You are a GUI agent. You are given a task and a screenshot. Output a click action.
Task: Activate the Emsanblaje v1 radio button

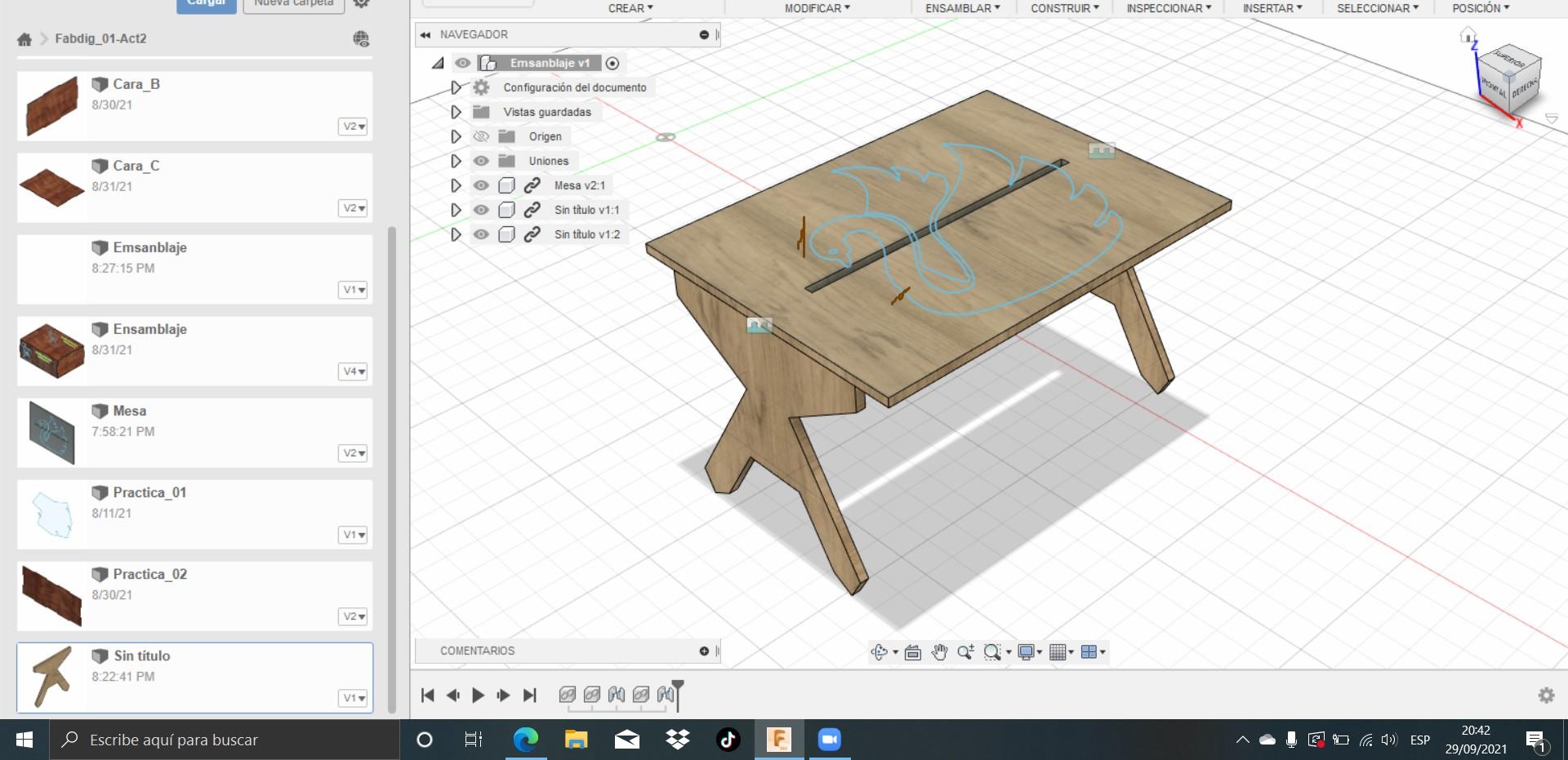pos(612,63)
